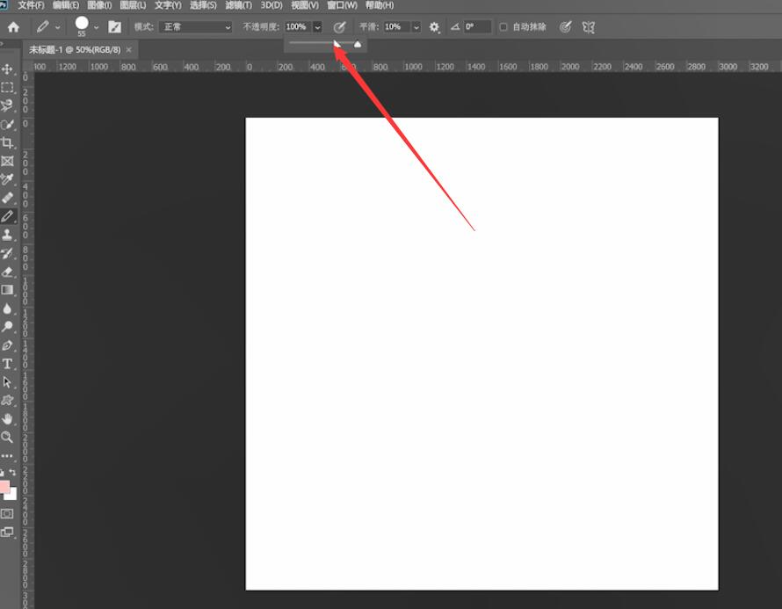
Task: Open the 选择(S) menu
Action: tap(203, 5)
